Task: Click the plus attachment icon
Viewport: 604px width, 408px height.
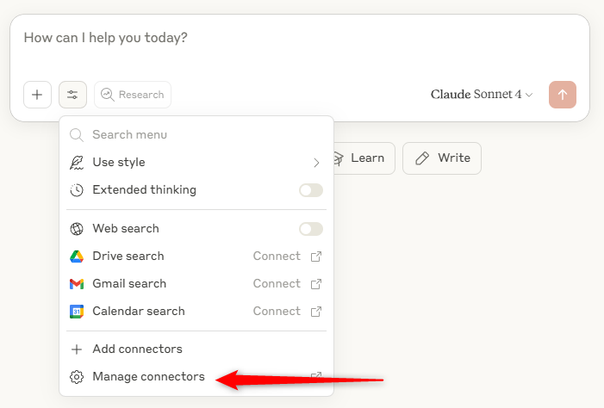Action: pyautogui.click(x=37, y=95)
